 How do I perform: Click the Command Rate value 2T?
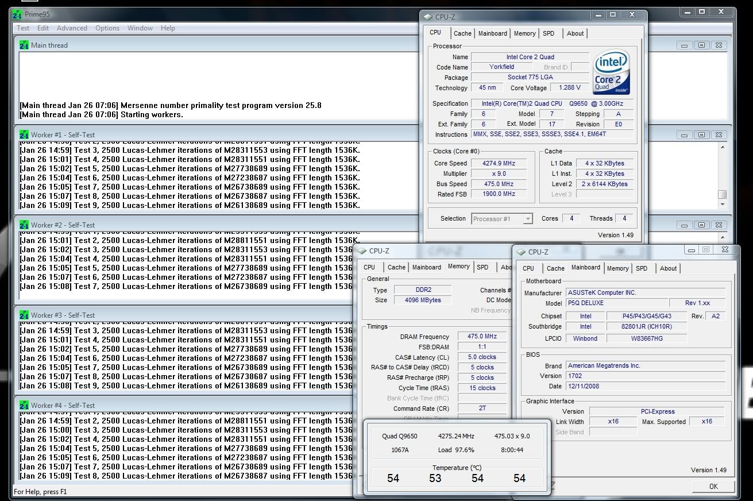click(482, 408)
